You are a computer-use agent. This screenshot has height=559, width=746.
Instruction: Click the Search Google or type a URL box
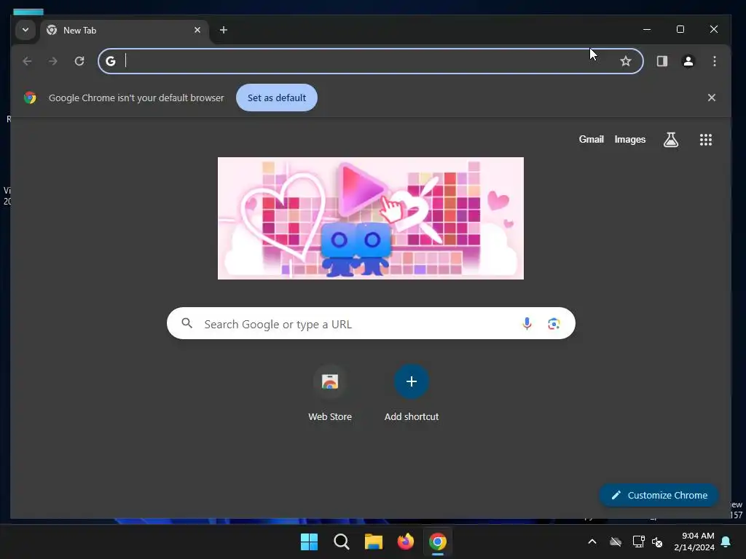click(371, 324)
